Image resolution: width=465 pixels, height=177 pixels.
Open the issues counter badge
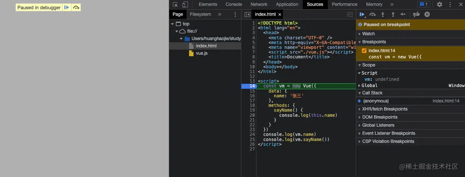click(x=424, y=4)
